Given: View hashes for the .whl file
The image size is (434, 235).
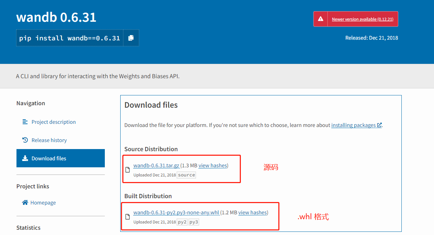Looking at the screenshot, I should [253, 213].
